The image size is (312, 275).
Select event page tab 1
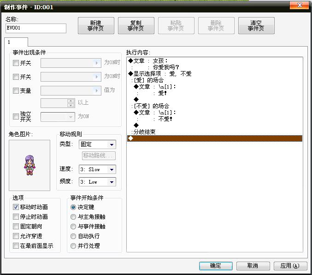16,42
